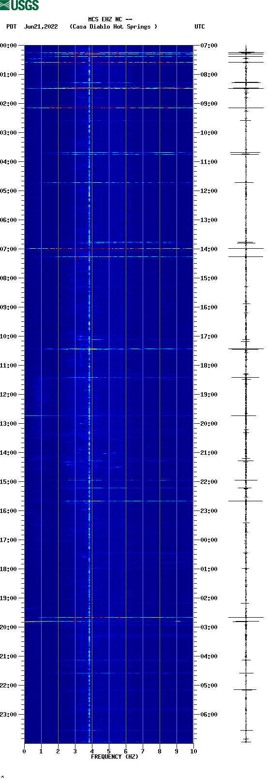Click the UTC '22:00' time label

[x=209, y=482]
